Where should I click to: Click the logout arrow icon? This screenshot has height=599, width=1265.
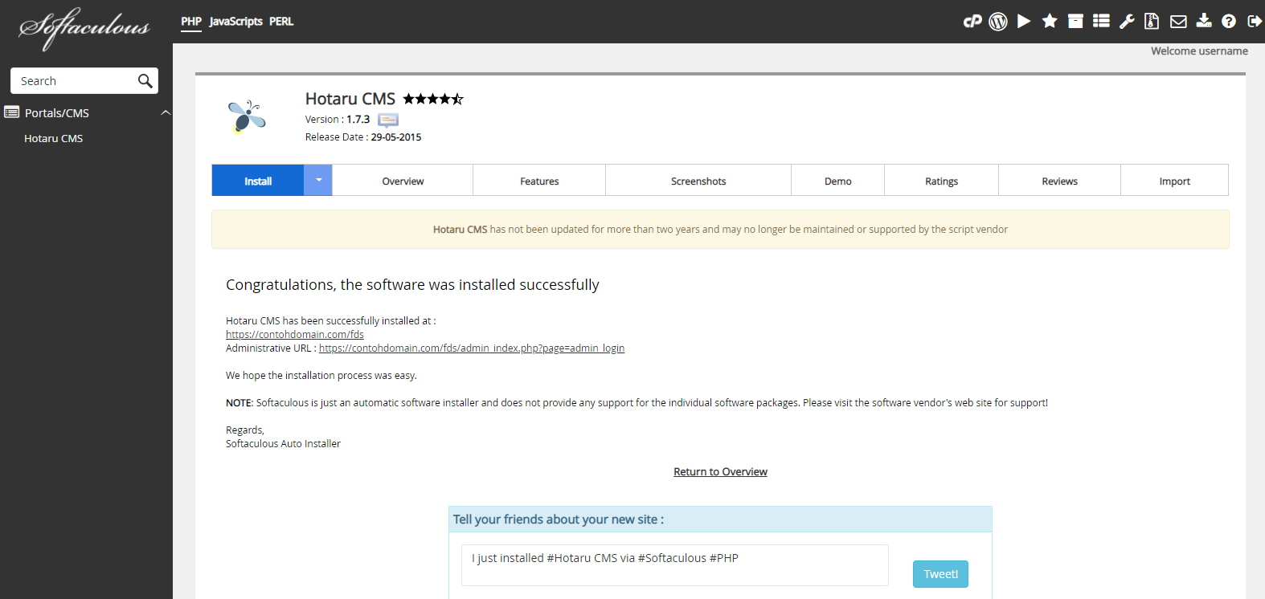pyautogui.click(x=1254, y=22)
